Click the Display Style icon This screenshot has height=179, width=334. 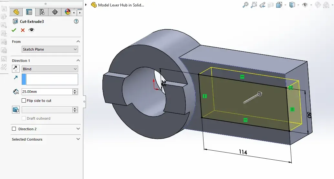[x=292, y=5]
